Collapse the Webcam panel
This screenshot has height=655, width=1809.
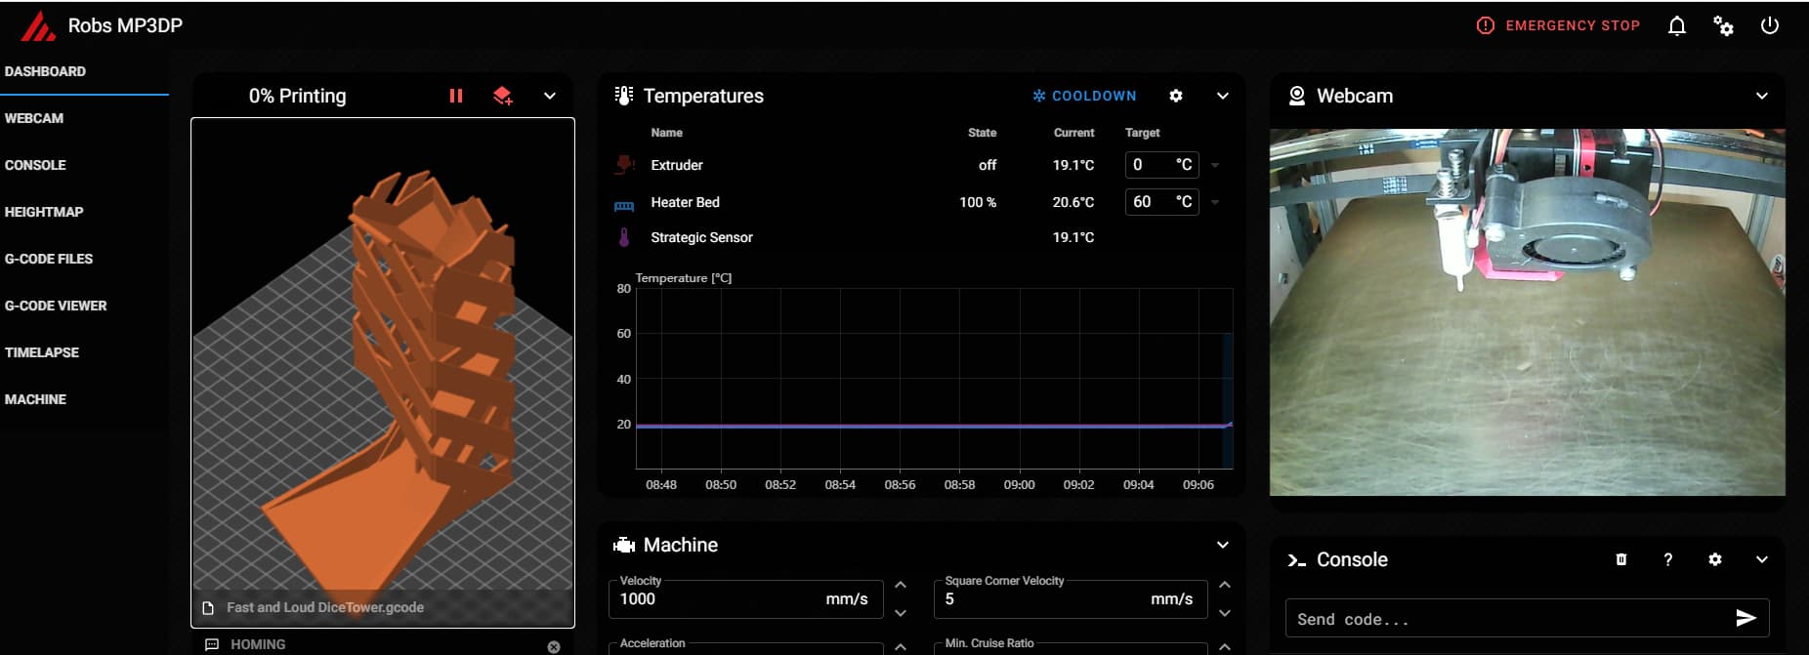click(1762, 96)
